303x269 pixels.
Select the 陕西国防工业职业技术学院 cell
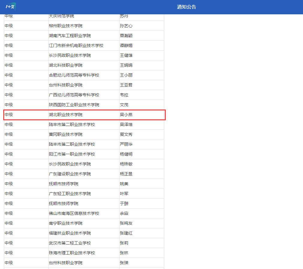(x=74, y=105)
